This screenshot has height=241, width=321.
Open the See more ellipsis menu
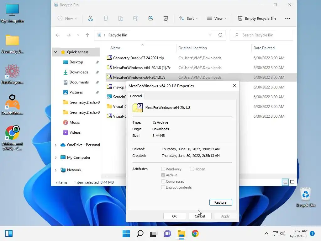[288, 19]
